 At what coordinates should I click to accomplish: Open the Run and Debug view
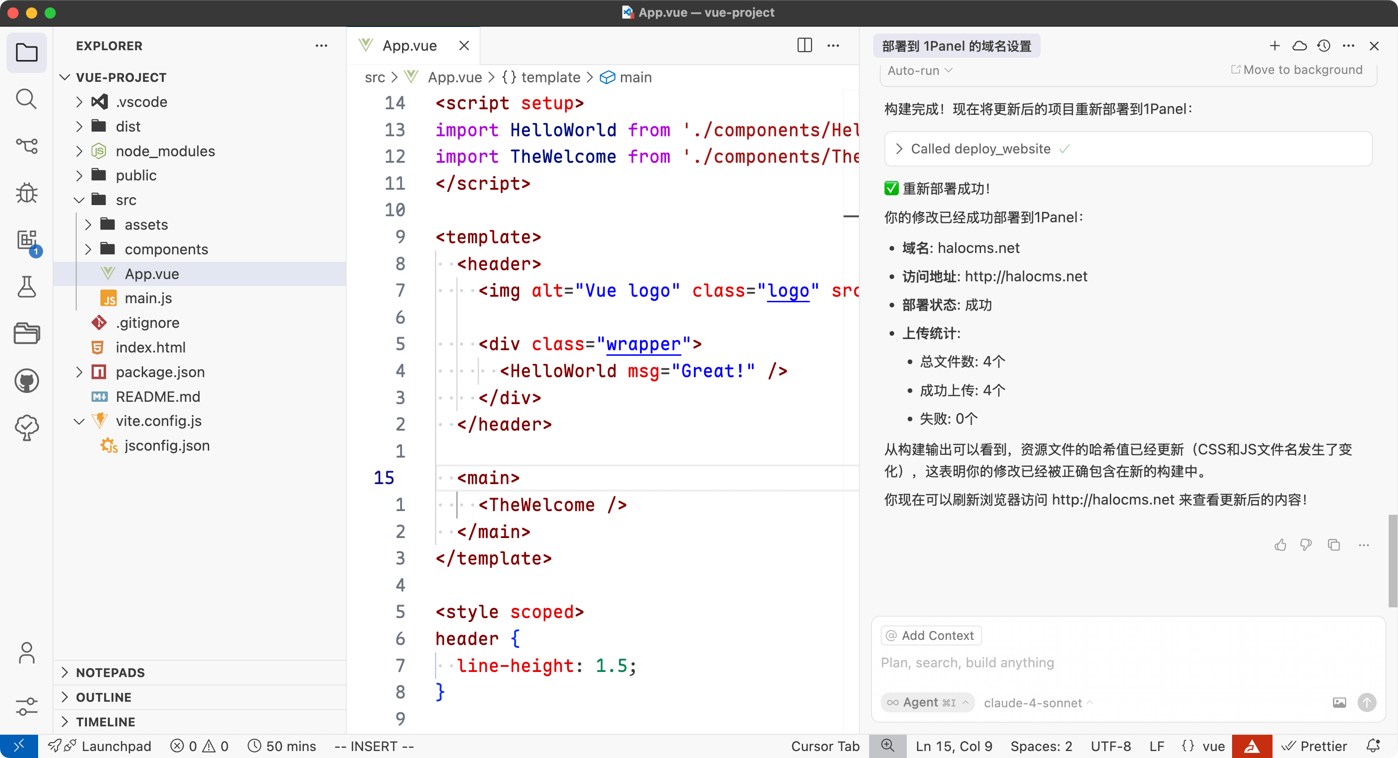[26, 193]
